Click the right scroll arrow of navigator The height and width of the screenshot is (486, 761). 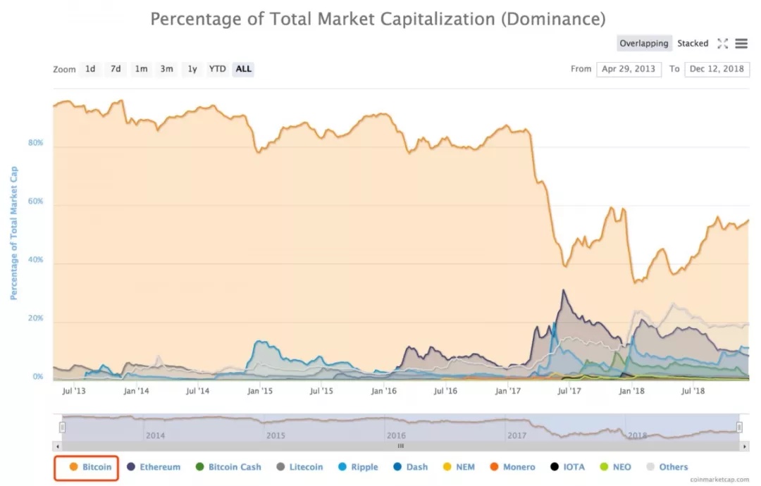(x=745, y=446)
